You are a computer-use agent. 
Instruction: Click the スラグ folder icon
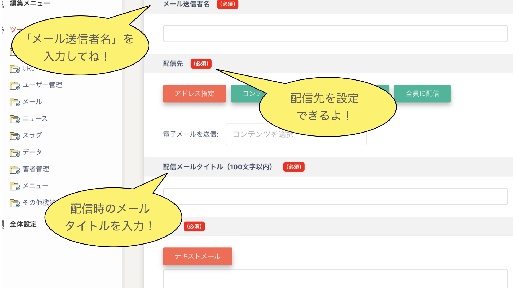(x=14, y=136)
